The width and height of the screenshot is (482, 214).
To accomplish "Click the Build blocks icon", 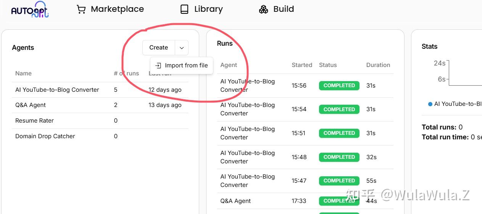I will (263, 9).
